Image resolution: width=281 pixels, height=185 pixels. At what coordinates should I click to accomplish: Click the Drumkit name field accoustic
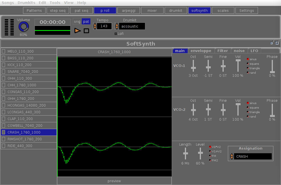pyautogui.click(x=132, y=26)
